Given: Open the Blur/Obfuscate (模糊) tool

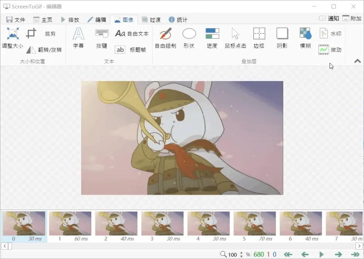Looking at the screenshot, I should coord(305,38).
